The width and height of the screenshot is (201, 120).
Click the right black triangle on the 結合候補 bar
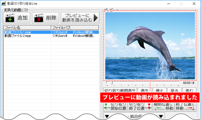(161, 116)
